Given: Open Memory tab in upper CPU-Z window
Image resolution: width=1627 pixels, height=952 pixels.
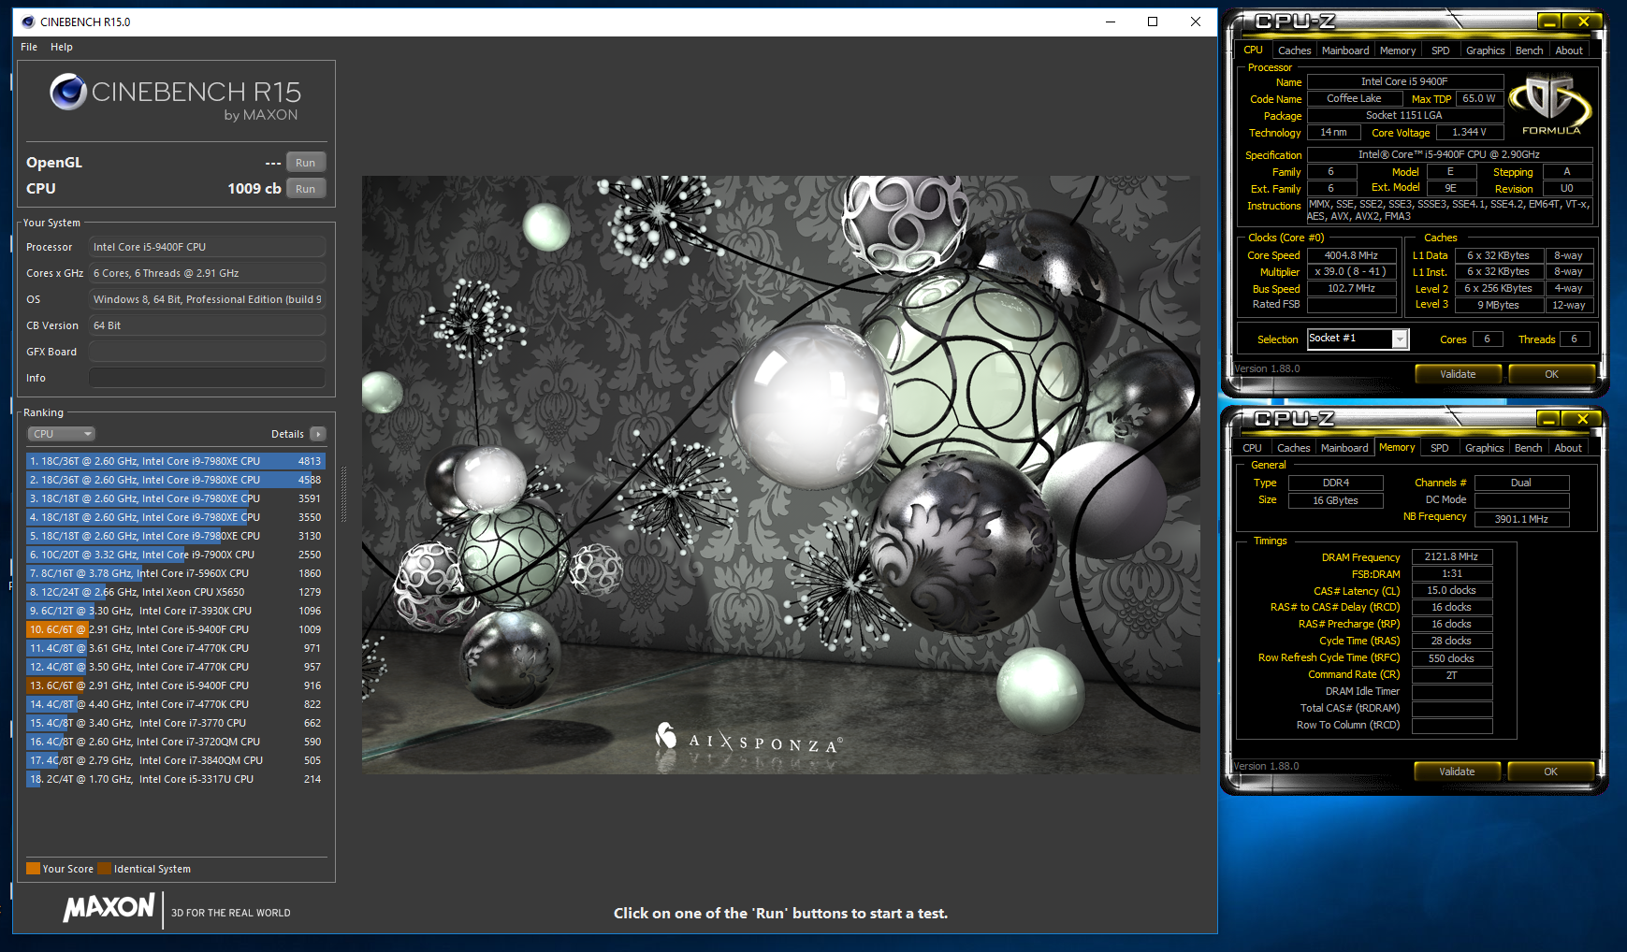Looking at the screenshot, I should click(x=1397, y=50).
